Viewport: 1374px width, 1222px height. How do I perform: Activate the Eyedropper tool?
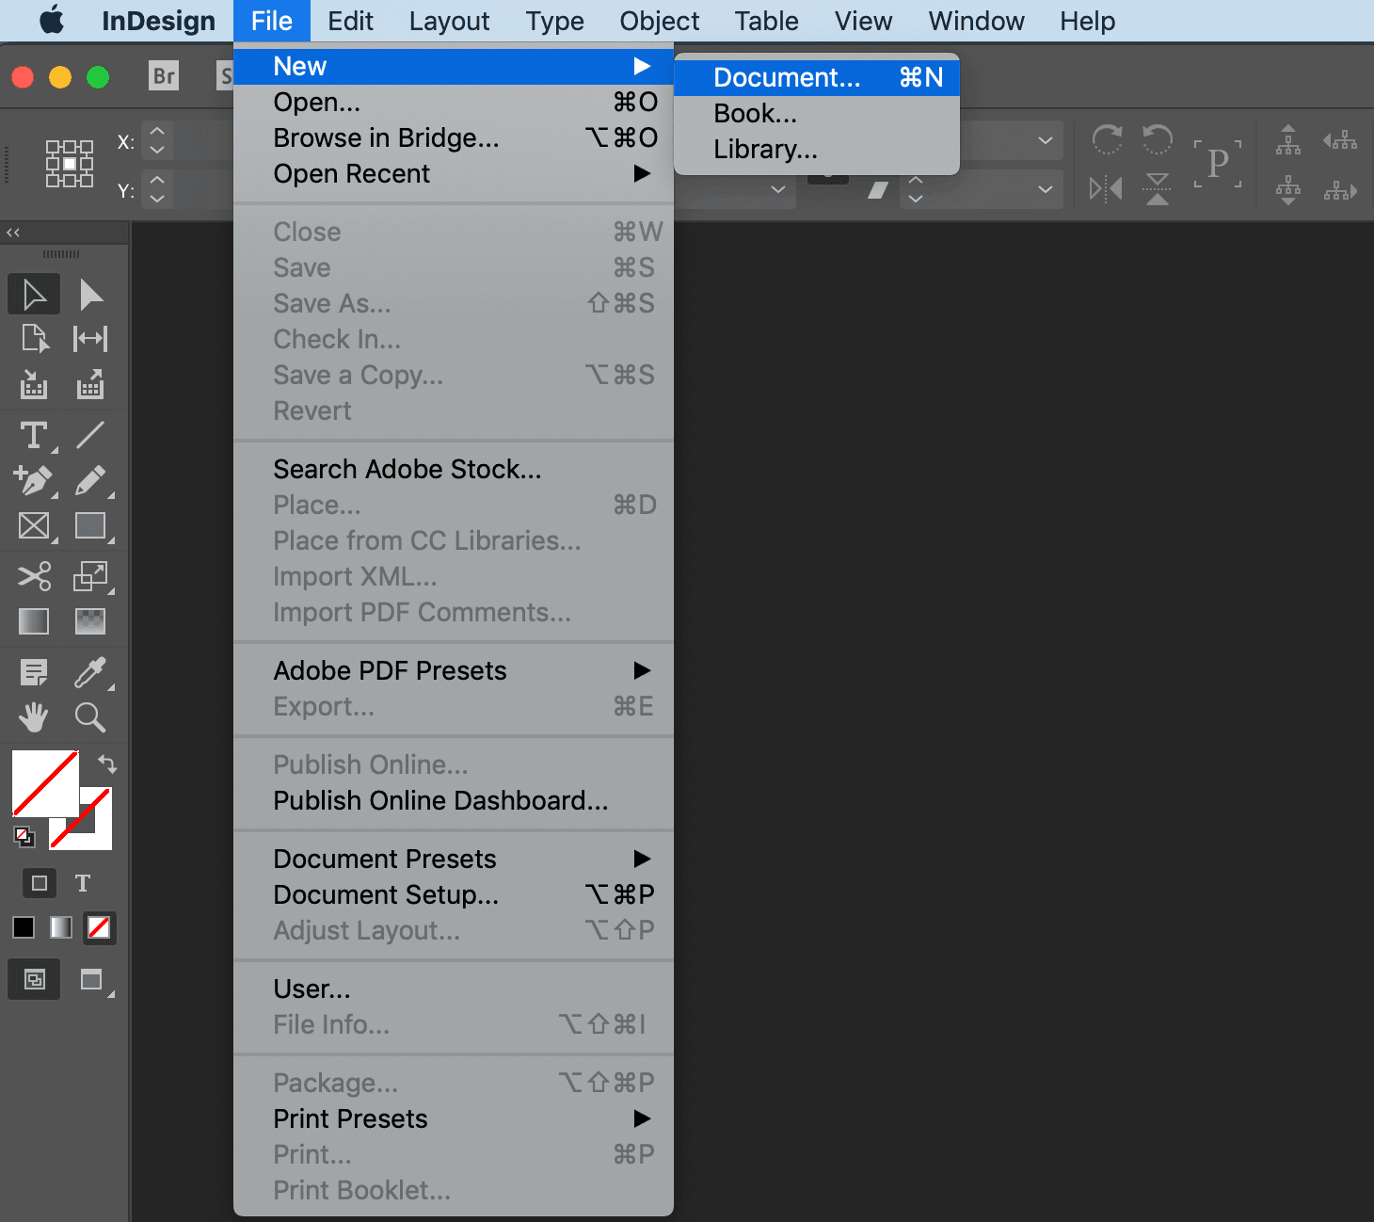[90, 672]
